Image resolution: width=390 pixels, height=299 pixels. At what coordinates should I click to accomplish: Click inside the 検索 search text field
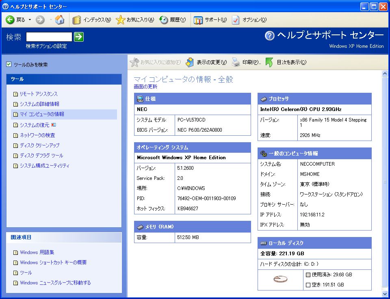point(49,37)
